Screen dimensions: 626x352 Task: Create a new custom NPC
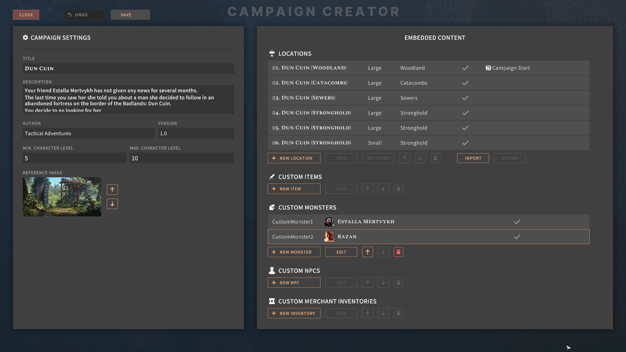point(294,283)
